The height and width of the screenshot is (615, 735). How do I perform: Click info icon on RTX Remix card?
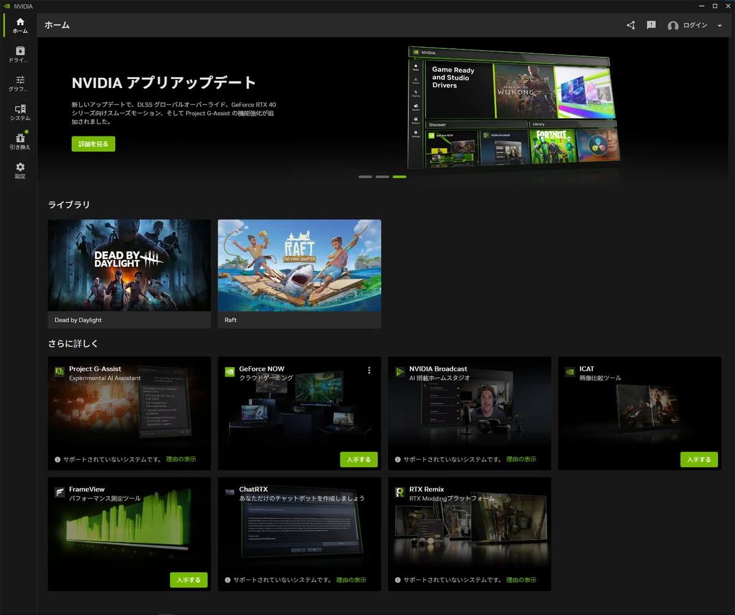(x=398, y=580)
